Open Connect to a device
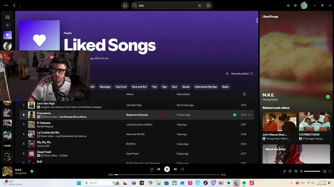Screen dimensions: 334x187 click(x=296, y=171)
